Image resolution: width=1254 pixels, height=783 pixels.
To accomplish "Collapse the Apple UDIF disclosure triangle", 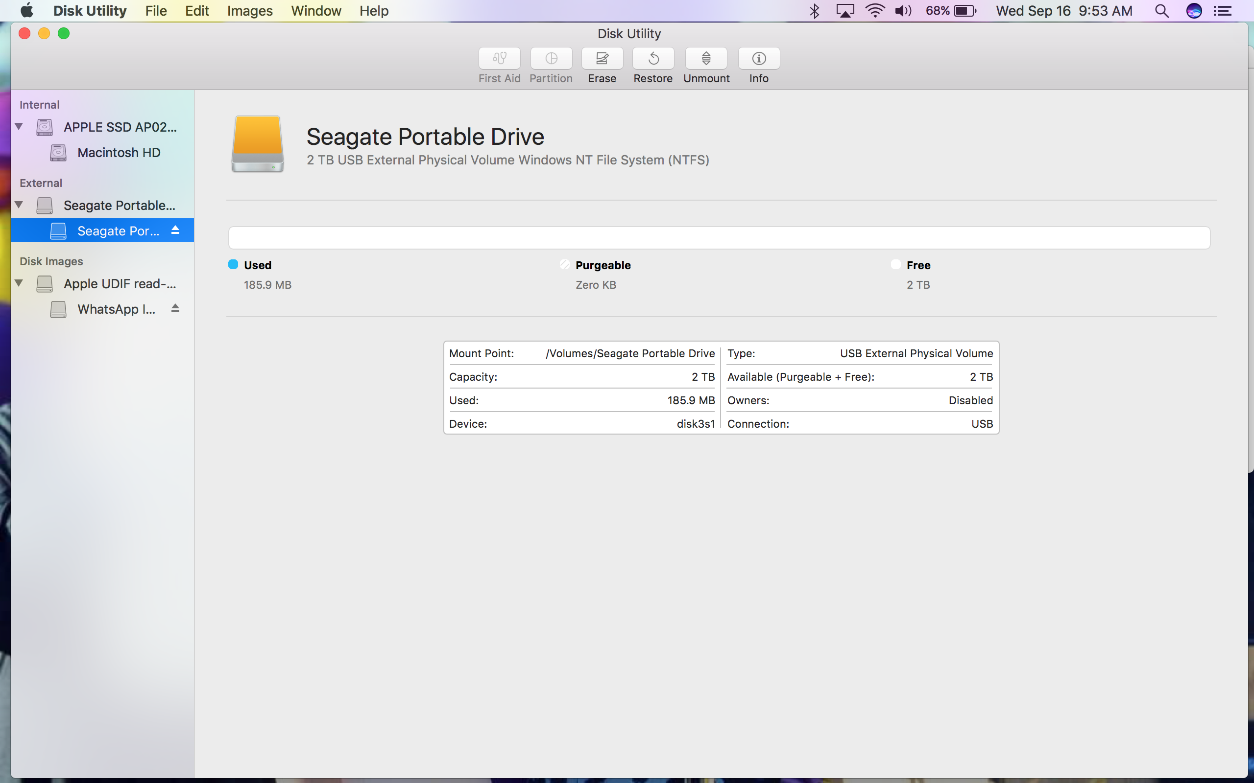I will point(19,283).
